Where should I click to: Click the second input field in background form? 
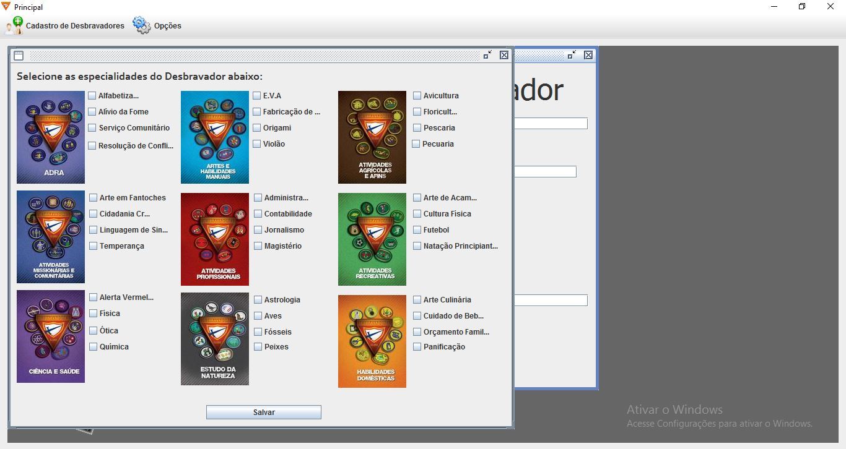[x=545, y=172]
